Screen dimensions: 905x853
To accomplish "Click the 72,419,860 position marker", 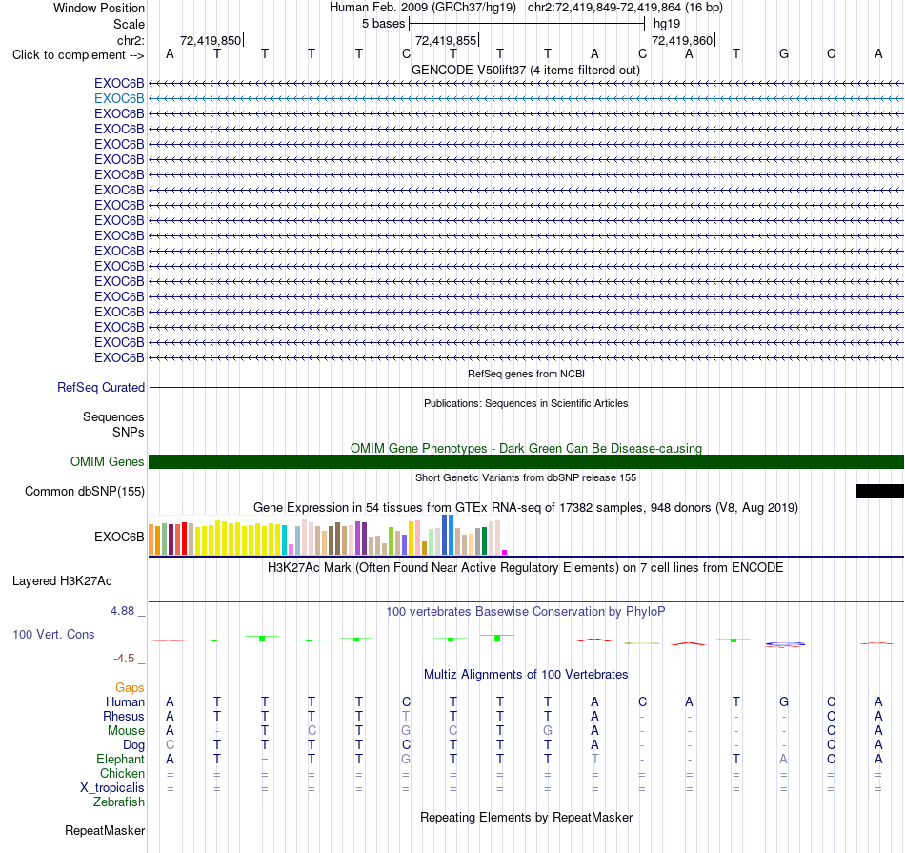I will [682, 40].
